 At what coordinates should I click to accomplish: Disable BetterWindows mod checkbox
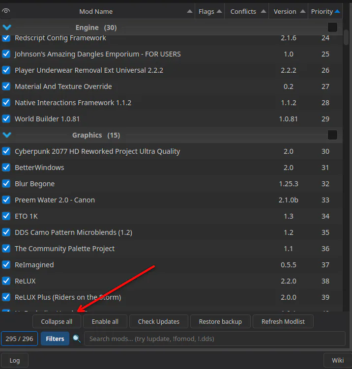6,168
